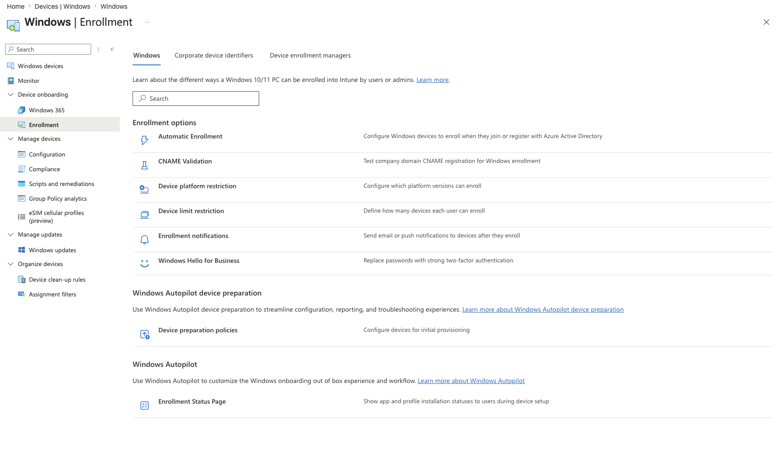Switch to Device enrollment managers tab
This screenshot has height=458, width=778.
point(310,55)
